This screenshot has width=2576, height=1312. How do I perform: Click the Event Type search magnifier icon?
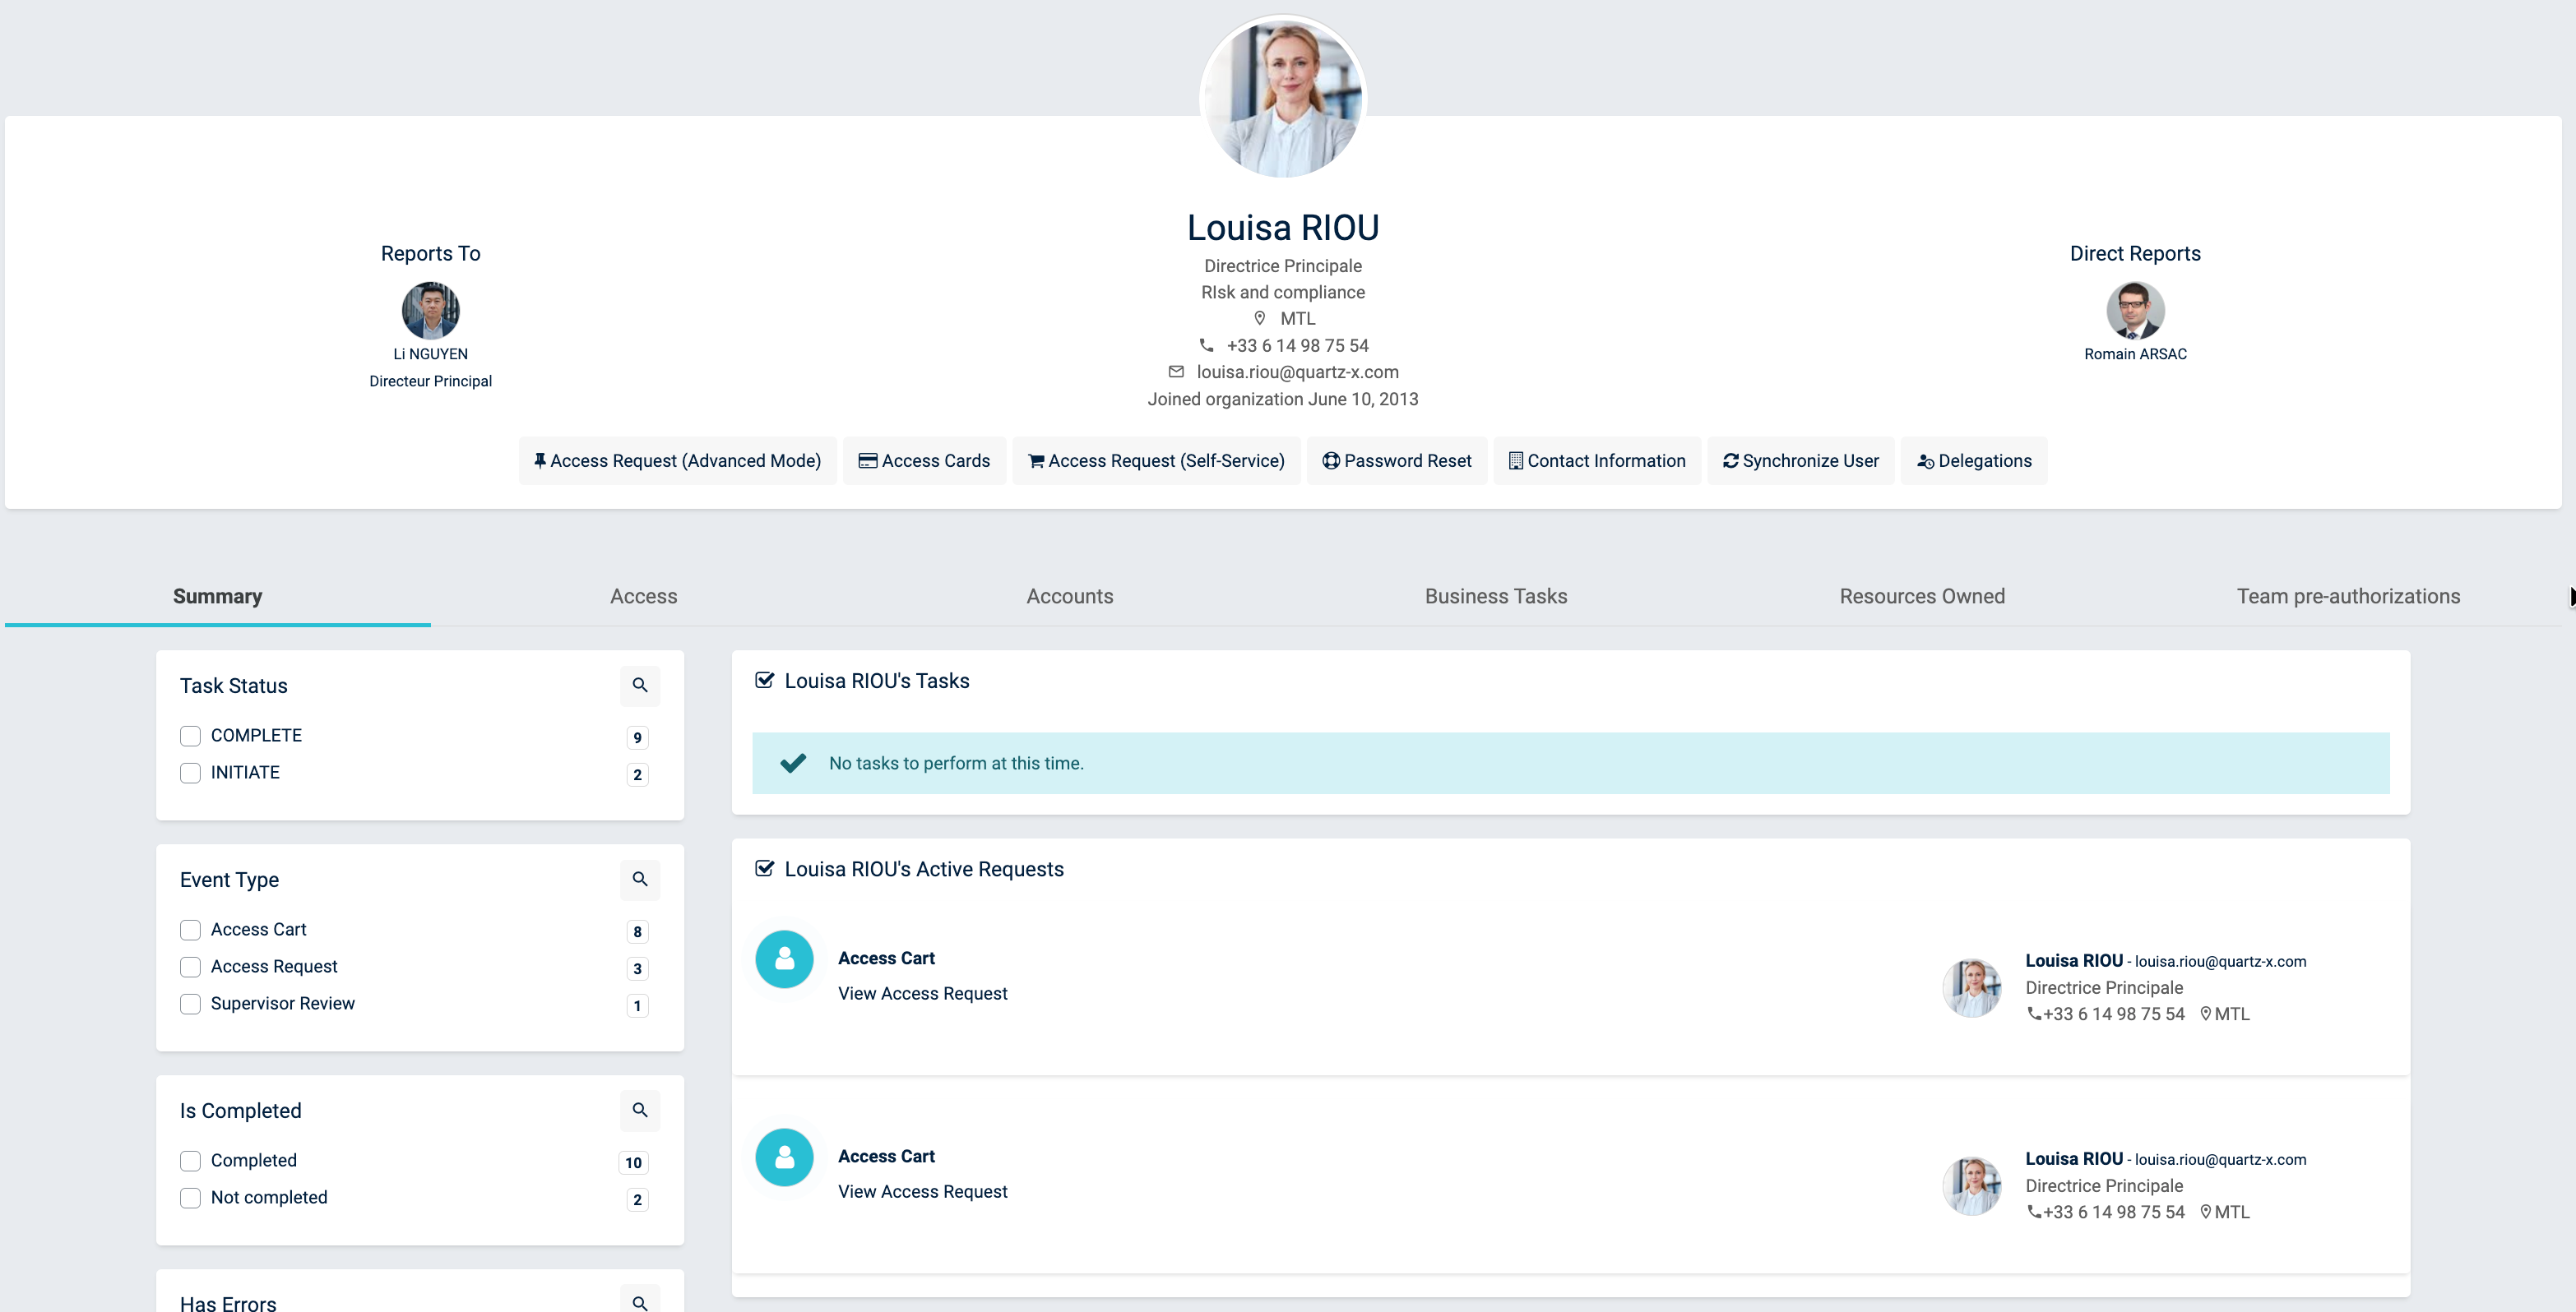[x=640, y=880]
